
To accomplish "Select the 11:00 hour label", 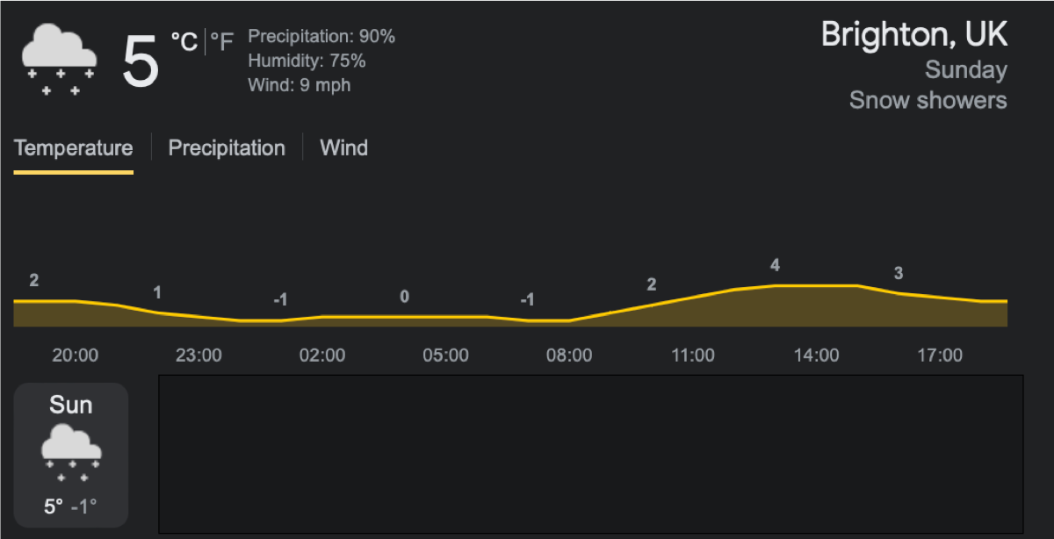I will pos(693,356).
